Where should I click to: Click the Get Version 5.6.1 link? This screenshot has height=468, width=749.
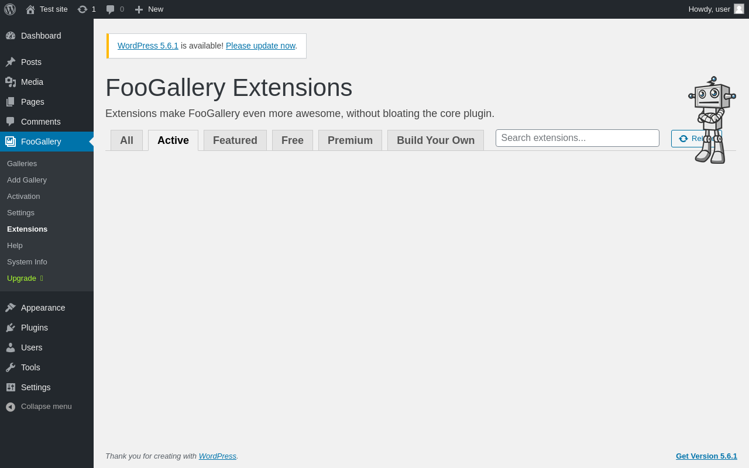[706, 456]
